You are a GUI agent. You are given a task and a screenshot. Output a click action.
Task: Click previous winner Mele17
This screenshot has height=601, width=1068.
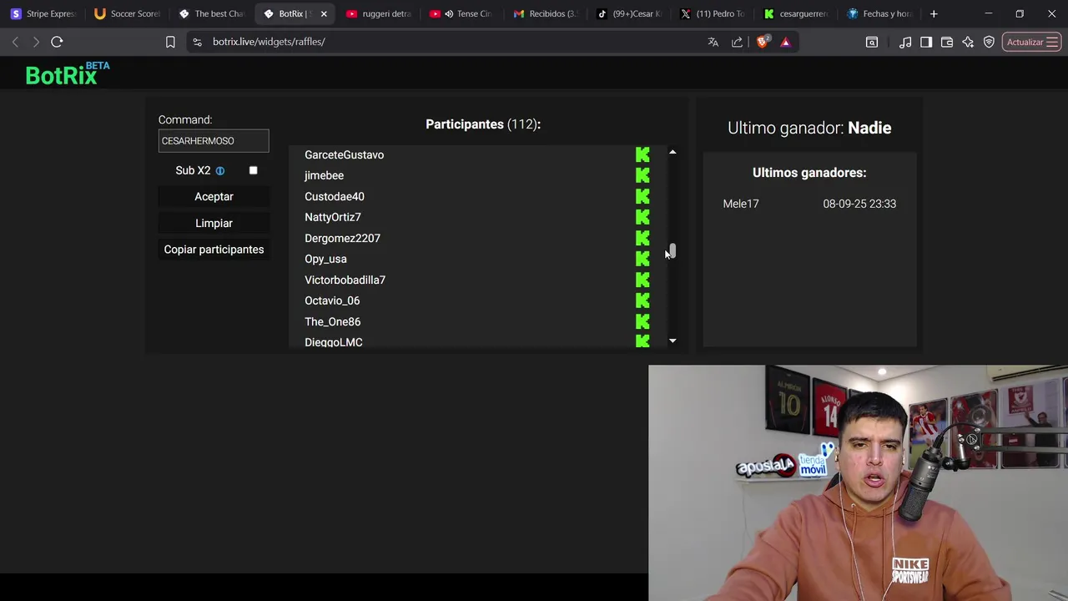(x=741, y=204)
